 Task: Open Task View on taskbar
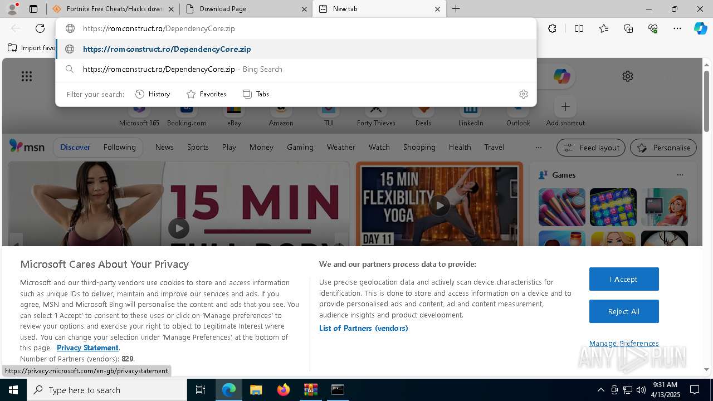tap(201, 390)
